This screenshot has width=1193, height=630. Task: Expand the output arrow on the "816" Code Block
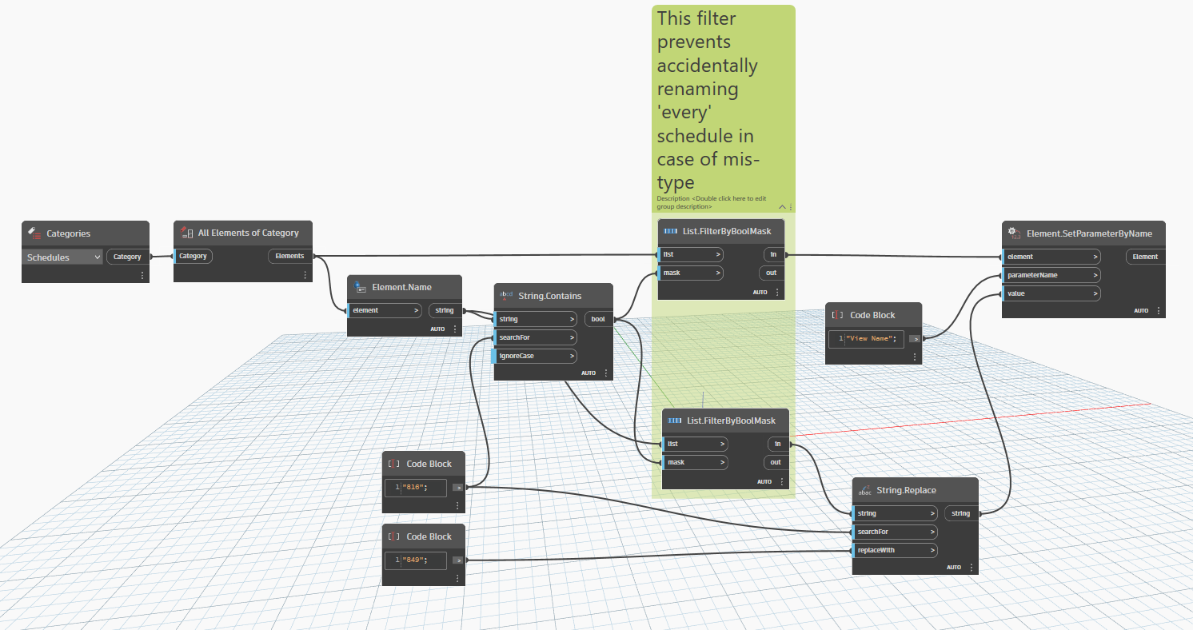(x=457, y=487)
